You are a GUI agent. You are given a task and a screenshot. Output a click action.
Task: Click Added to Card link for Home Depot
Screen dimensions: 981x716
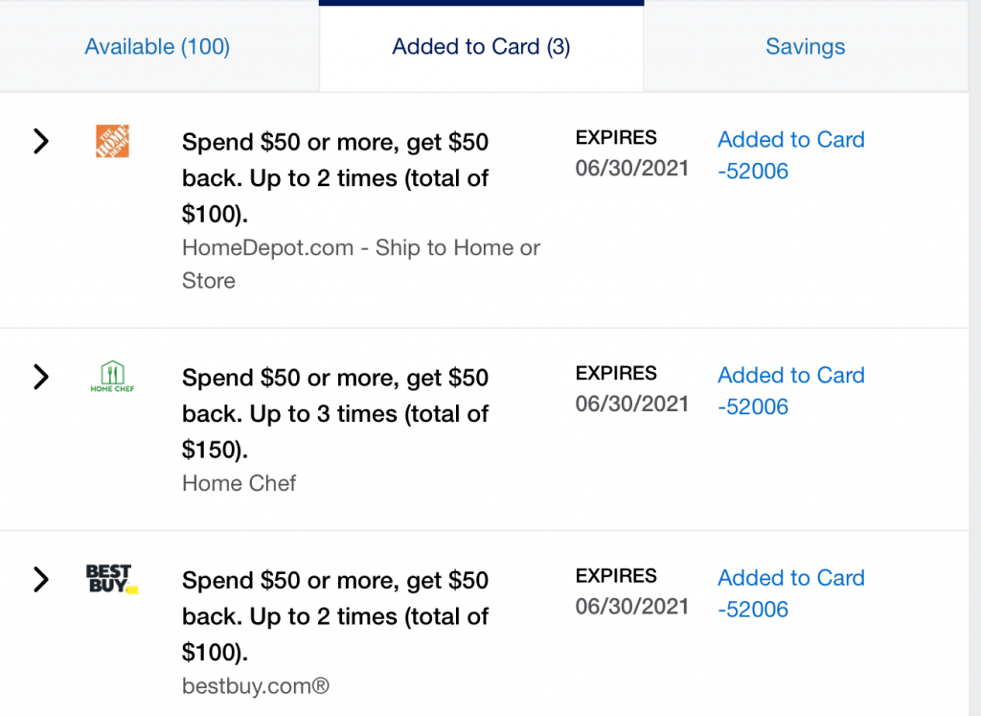790,154
